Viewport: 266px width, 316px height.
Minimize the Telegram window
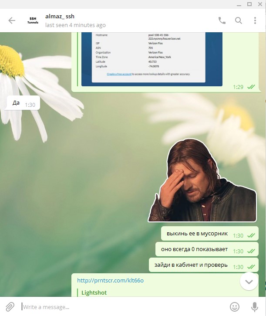click(239, 4)
